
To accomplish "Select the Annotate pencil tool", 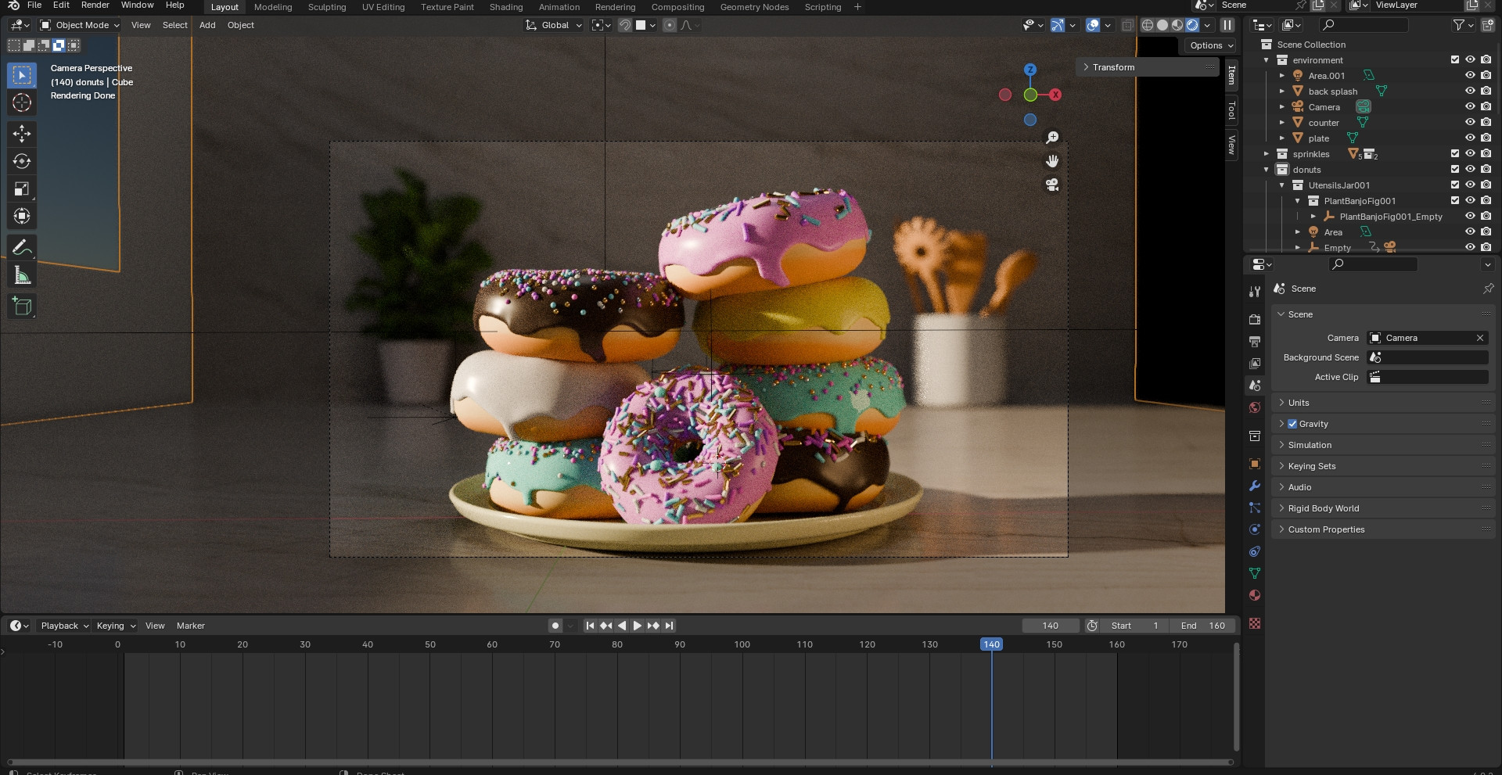I will (x=22, y=248).
